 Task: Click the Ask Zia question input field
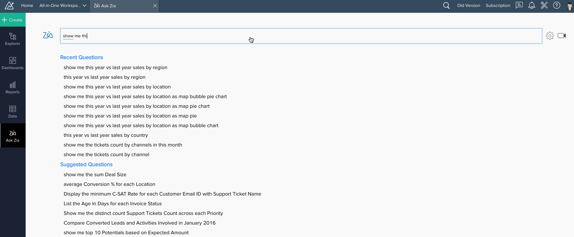pyautogui.click(x=301, y=36)
